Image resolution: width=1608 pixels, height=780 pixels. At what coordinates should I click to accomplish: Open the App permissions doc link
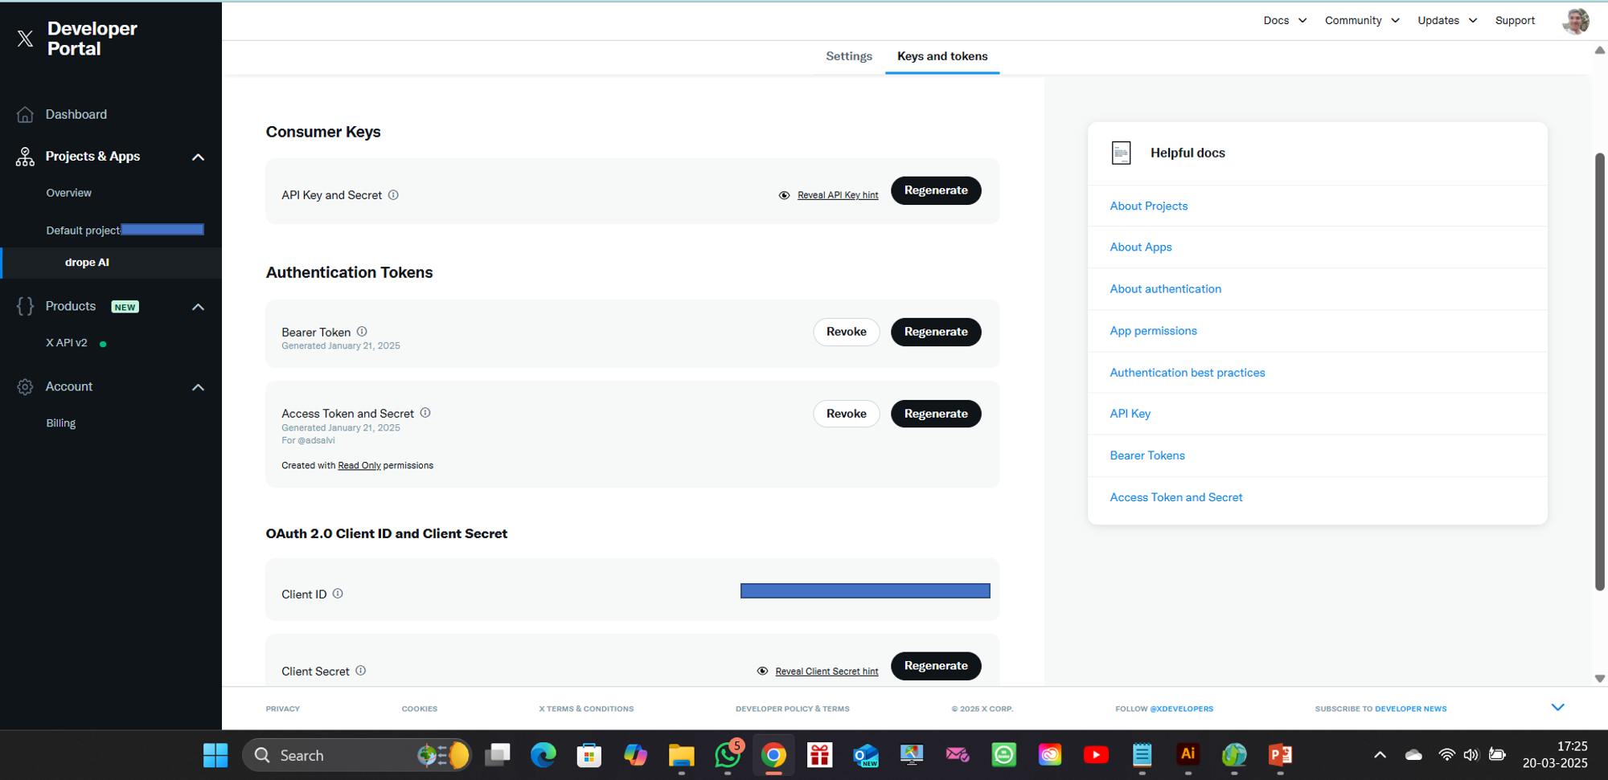tap(1154, 331)
